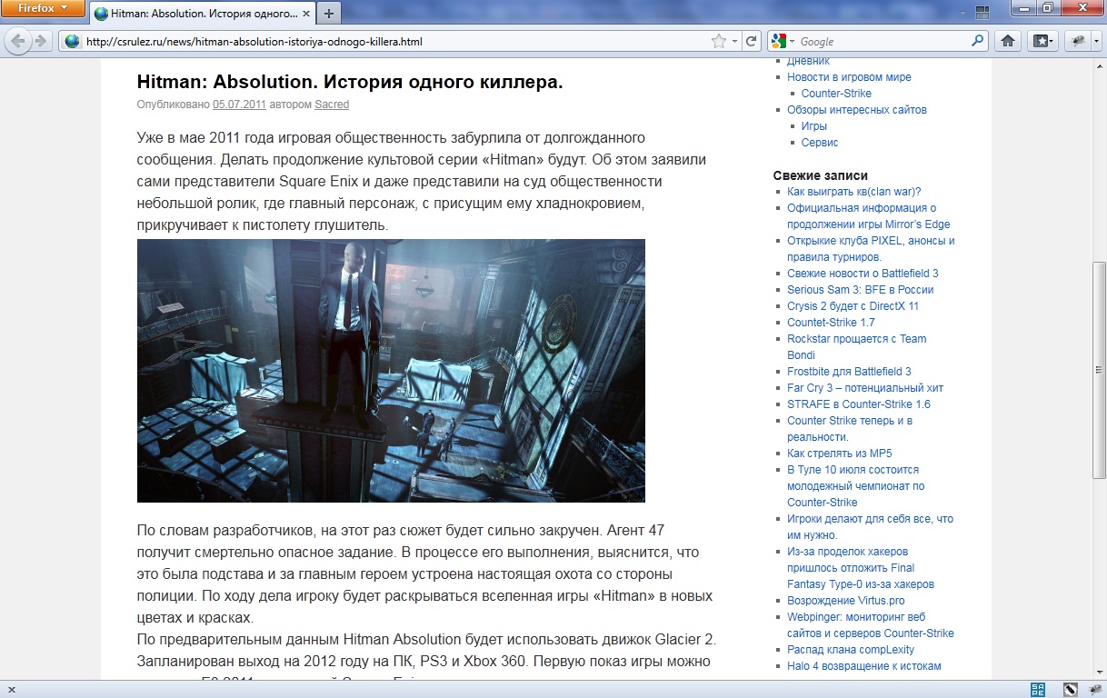The height and width of the screenshot is (698, 1107).
Task: Open the address bar history dropdown arrow
Action: tap(735, 42)
